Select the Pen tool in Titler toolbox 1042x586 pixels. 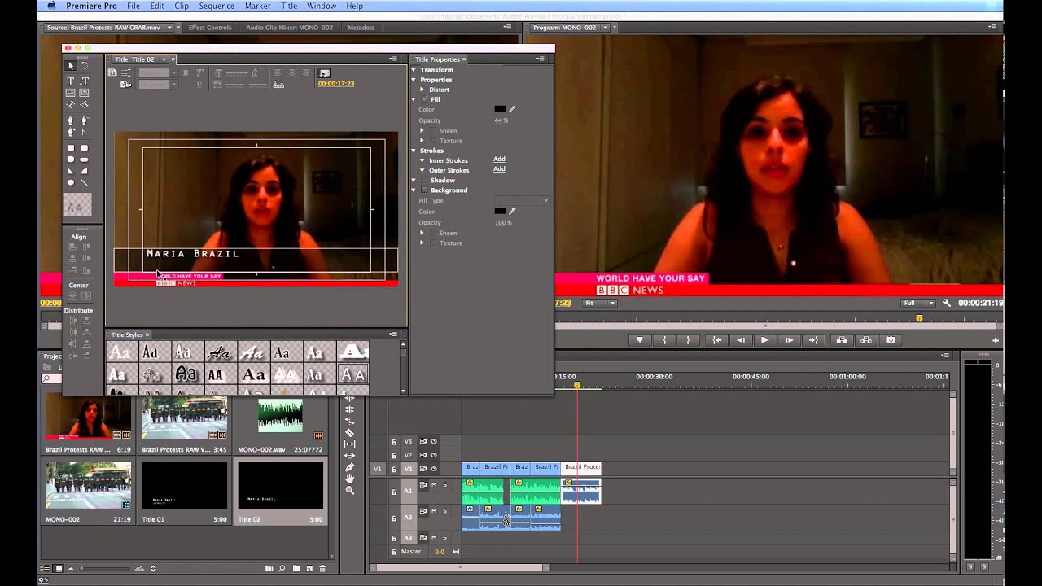click(x=71, y=120)
